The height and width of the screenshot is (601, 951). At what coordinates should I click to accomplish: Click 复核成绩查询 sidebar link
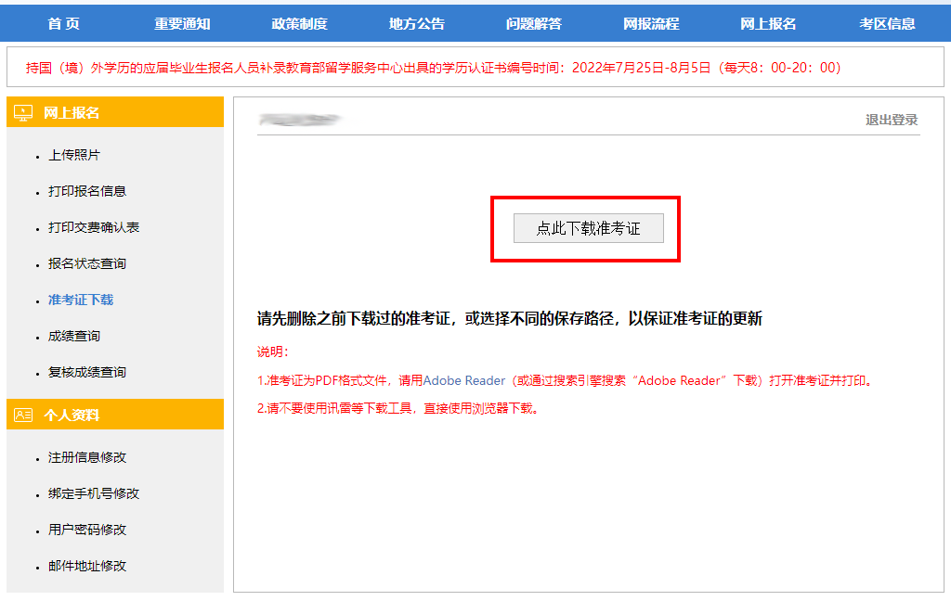[87, 372]
